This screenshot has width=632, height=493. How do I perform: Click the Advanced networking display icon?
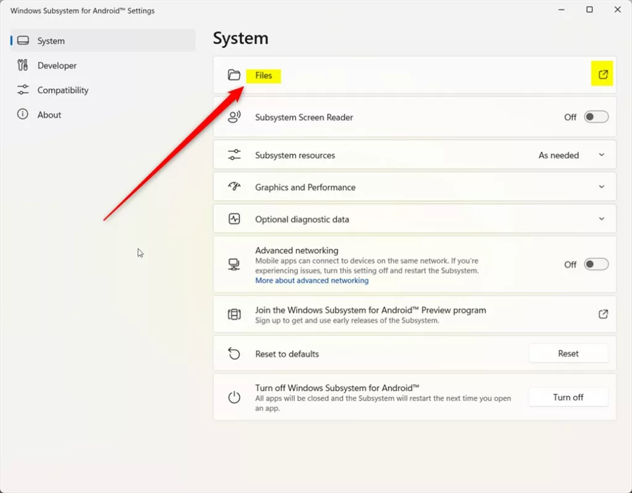pos(234,264)
